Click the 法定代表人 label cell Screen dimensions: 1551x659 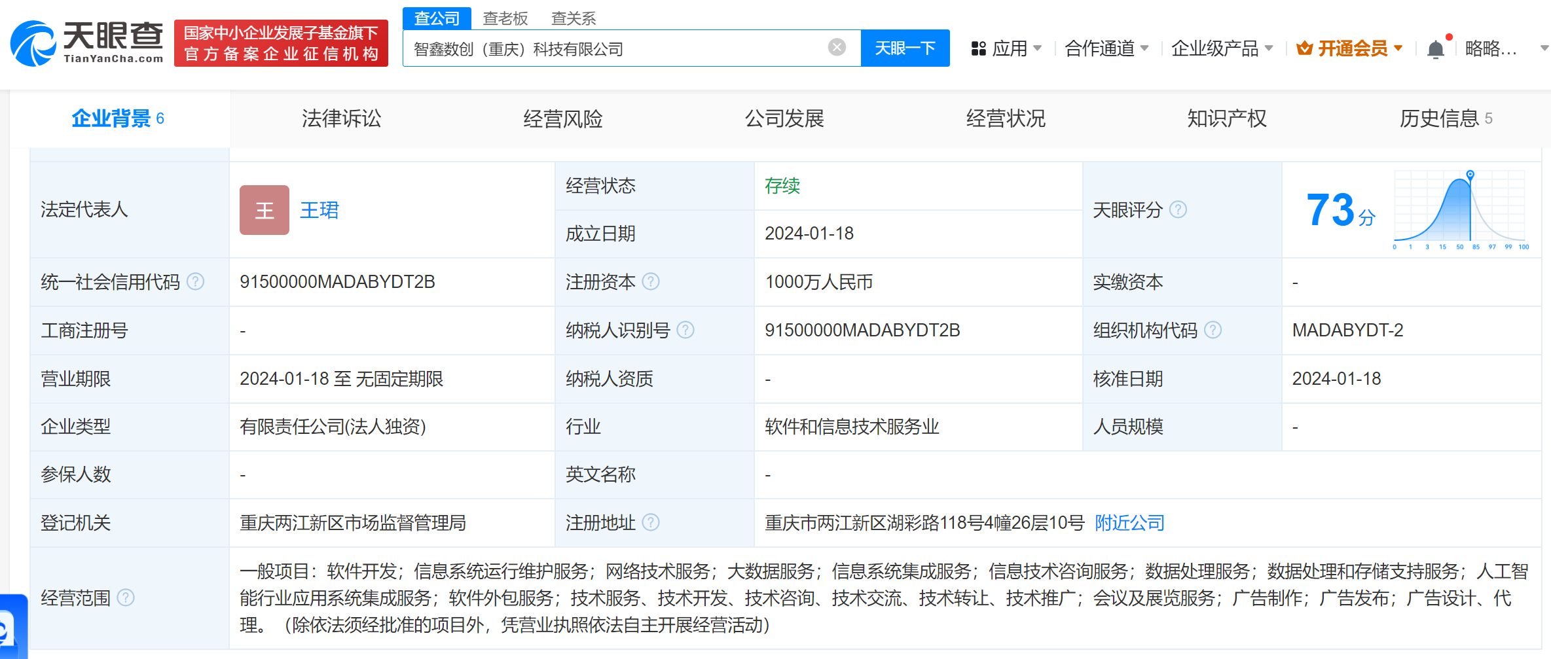(x=130, y=210)
